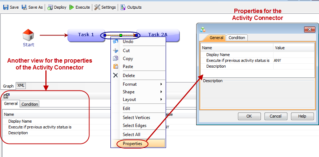Click the OK button

(x=249, y=116)
